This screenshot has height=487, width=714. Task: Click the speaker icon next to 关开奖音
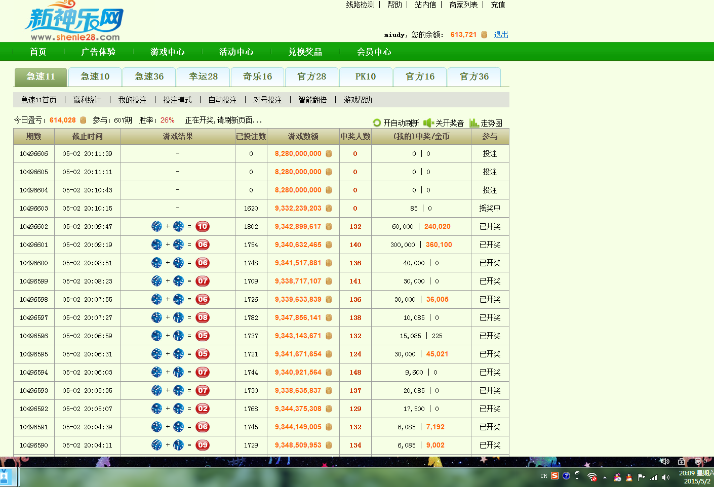(x=429, y=123)
